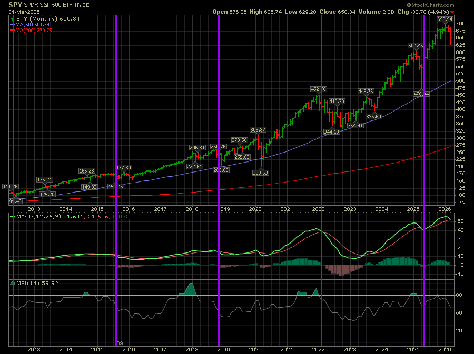Image resolution: width=474 pixels, height=354 pixels.
Task: Click the 344.19 low price annotation
Action: [332, 132]
